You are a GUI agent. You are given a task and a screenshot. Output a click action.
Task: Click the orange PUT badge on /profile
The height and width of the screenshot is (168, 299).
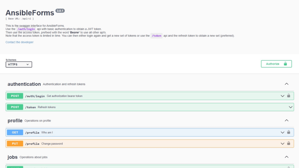tap(15, 143)
